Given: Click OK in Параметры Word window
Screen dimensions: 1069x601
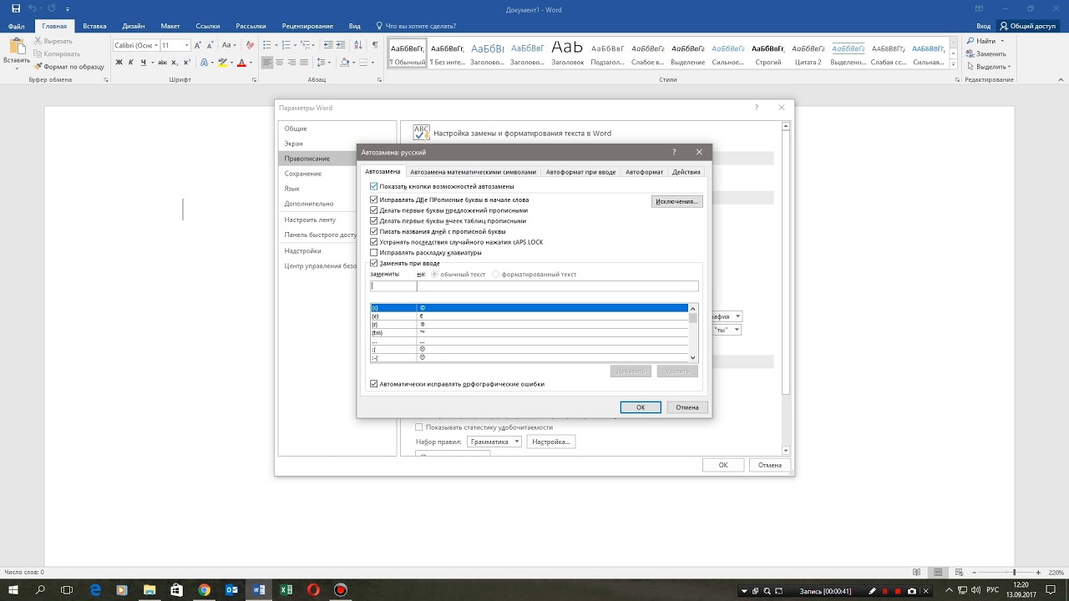Looking at the screenshot, I should coord(723,465).
